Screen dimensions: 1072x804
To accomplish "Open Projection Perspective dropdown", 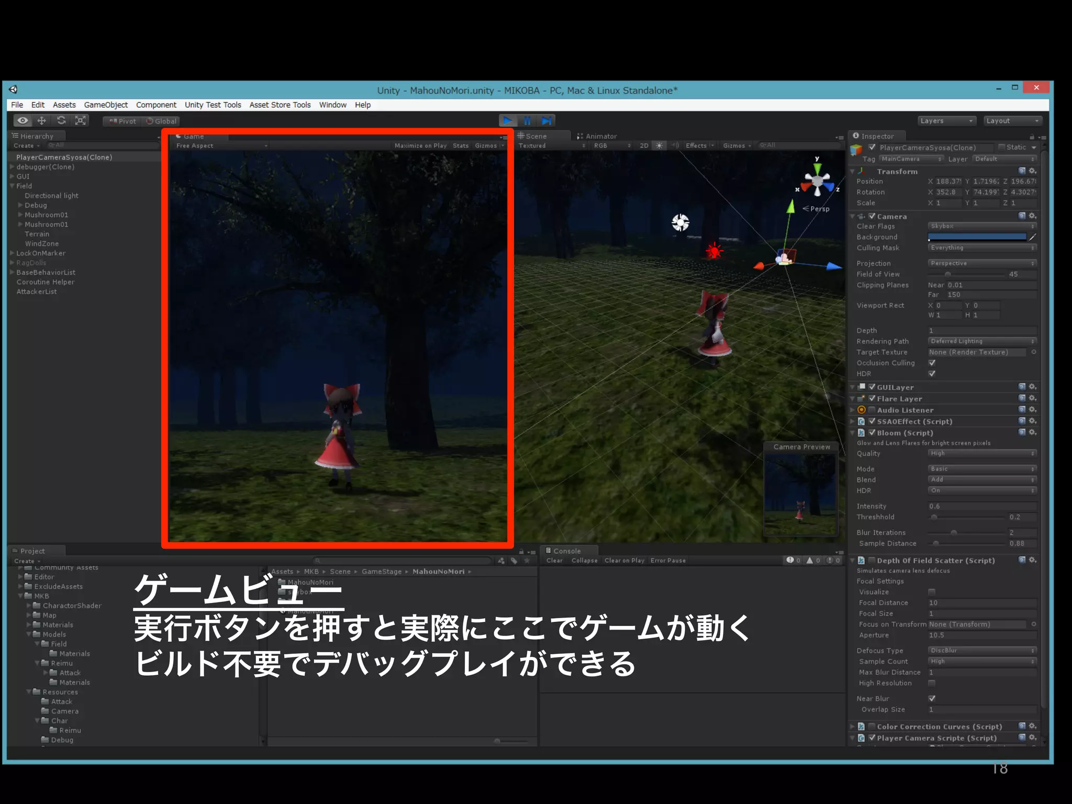I will [982, 263].
